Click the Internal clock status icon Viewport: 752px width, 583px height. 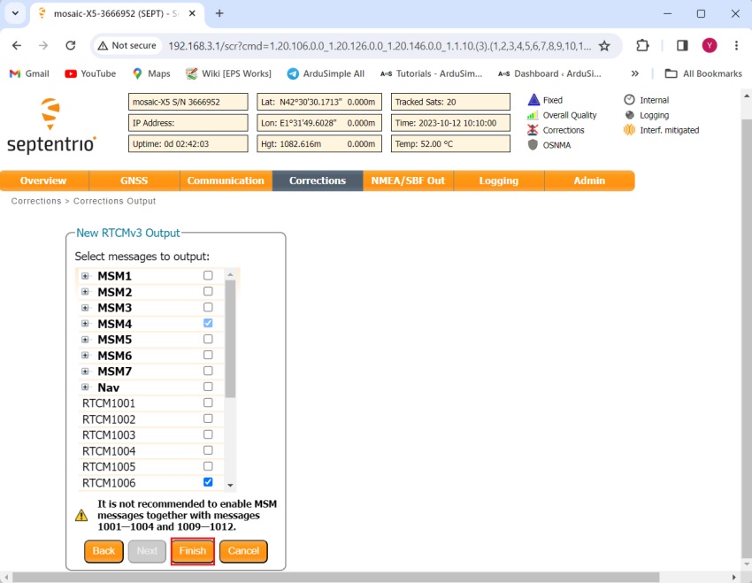tap(630, 100)
